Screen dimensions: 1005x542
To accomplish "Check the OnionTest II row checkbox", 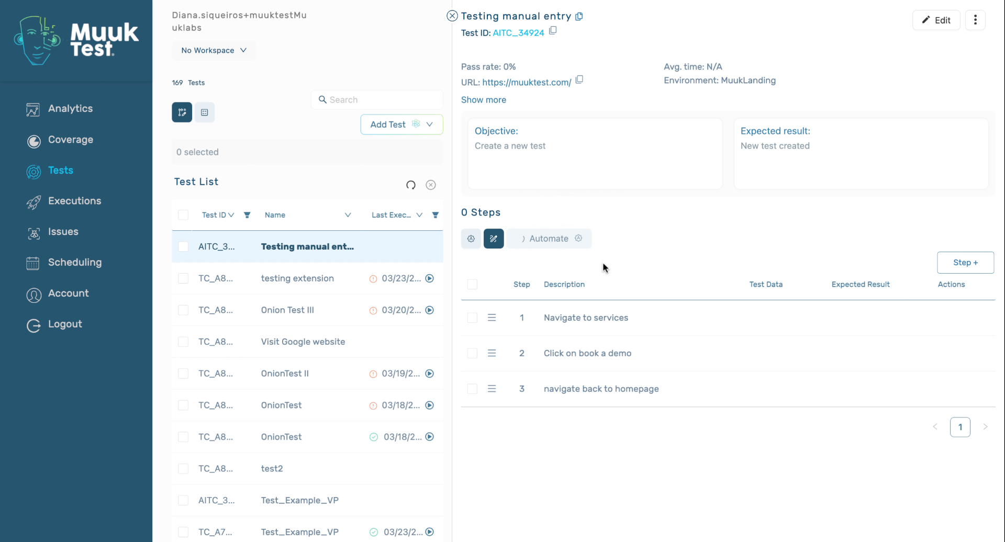I will click(183, 374).
